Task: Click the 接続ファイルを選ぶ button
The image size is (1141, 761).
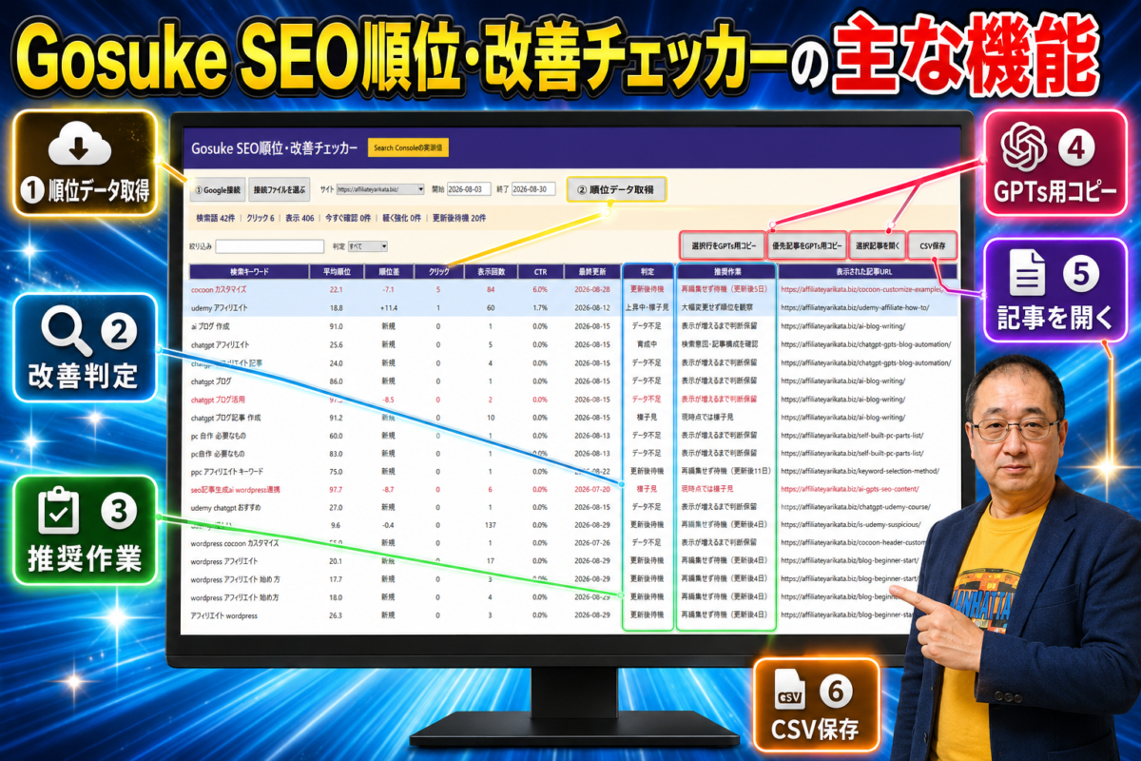Action: [x=280, y=189]
